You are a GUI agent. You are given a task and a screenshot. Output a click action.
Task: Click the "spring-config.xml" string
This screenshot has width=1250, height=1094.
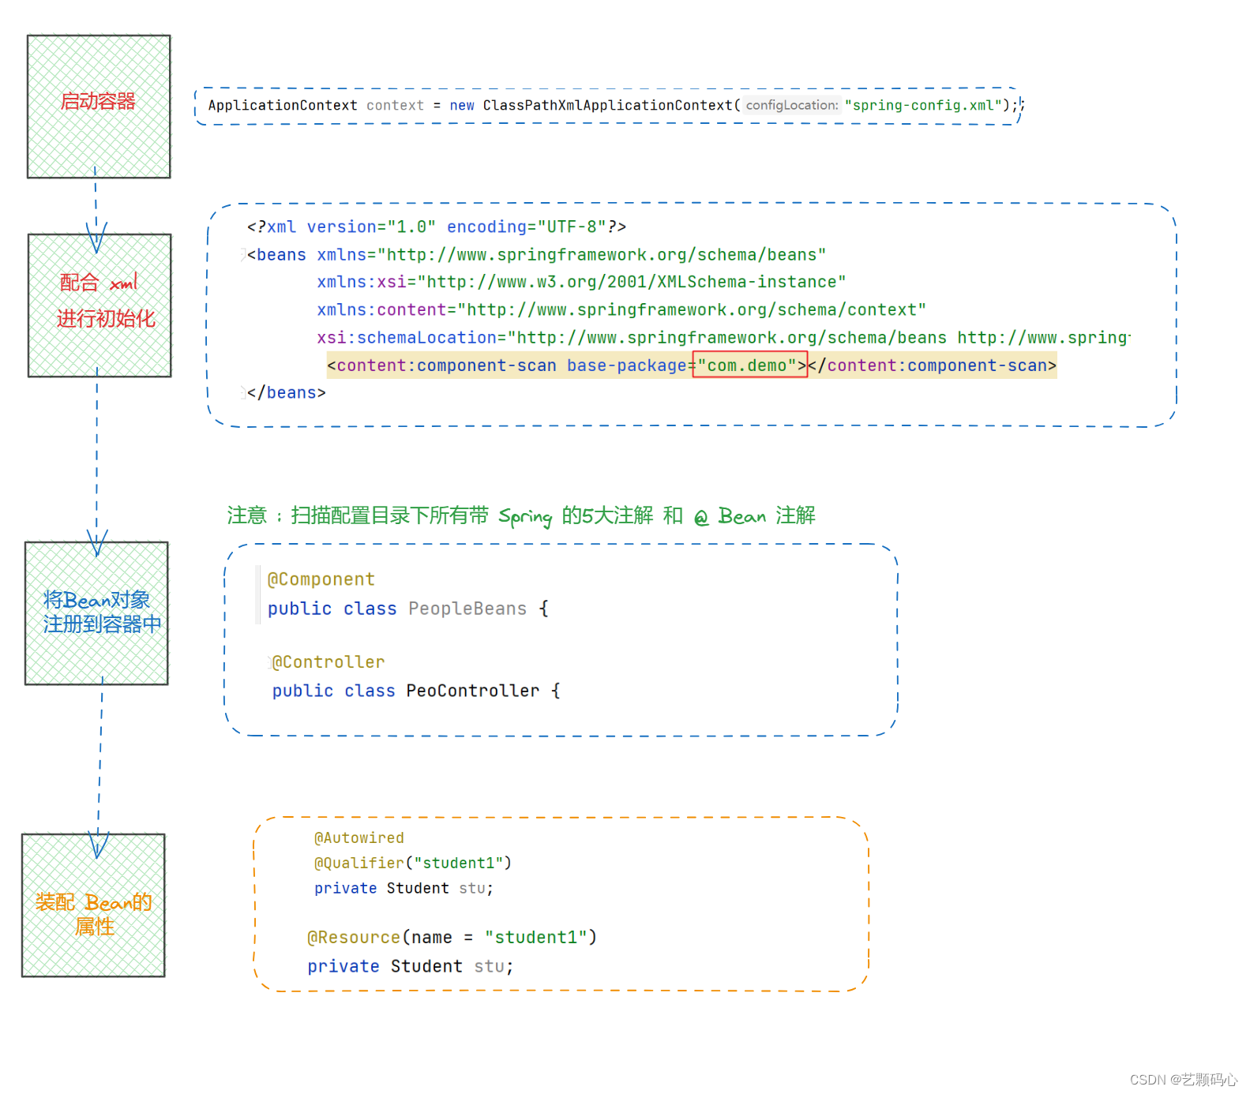tap(923, 106)
